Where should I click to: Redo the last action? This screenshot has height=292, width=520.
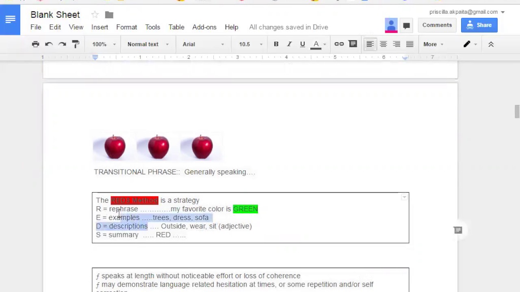point(62,44)
